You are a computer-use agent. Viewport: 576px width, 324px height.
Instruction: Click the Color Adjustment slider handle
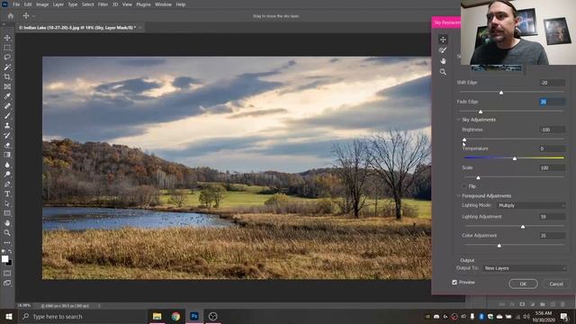[x=499, y=246]
